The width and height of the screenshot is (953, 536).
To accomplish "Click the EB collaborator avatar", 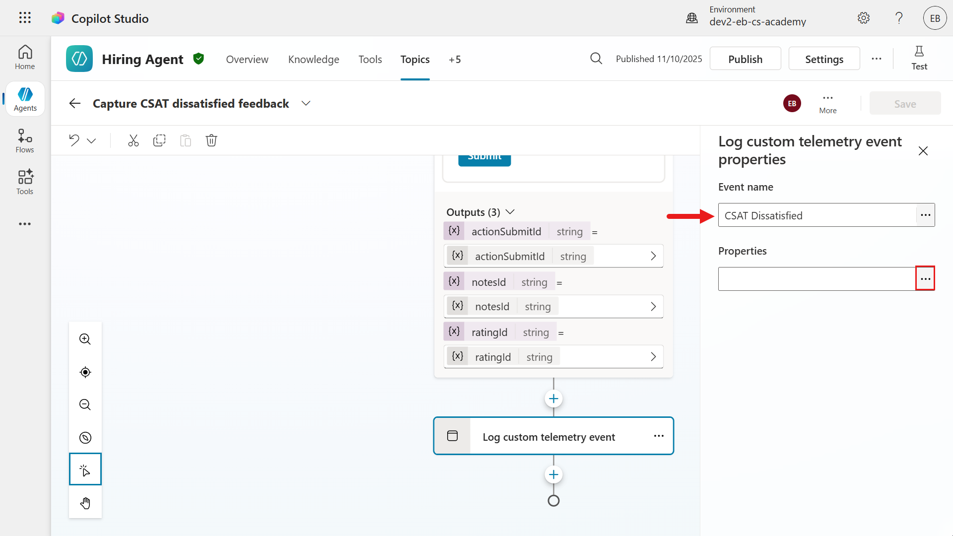I will click(x=792, y=103).
